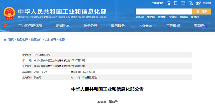Open the WeChat icon
The image size is (215, 112).
click(x=191, y=3)
